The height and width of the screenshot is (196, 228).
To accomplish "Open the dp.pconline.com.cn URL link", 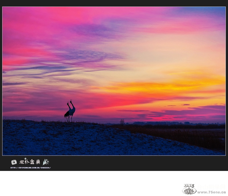I will [x=30, y=168].
